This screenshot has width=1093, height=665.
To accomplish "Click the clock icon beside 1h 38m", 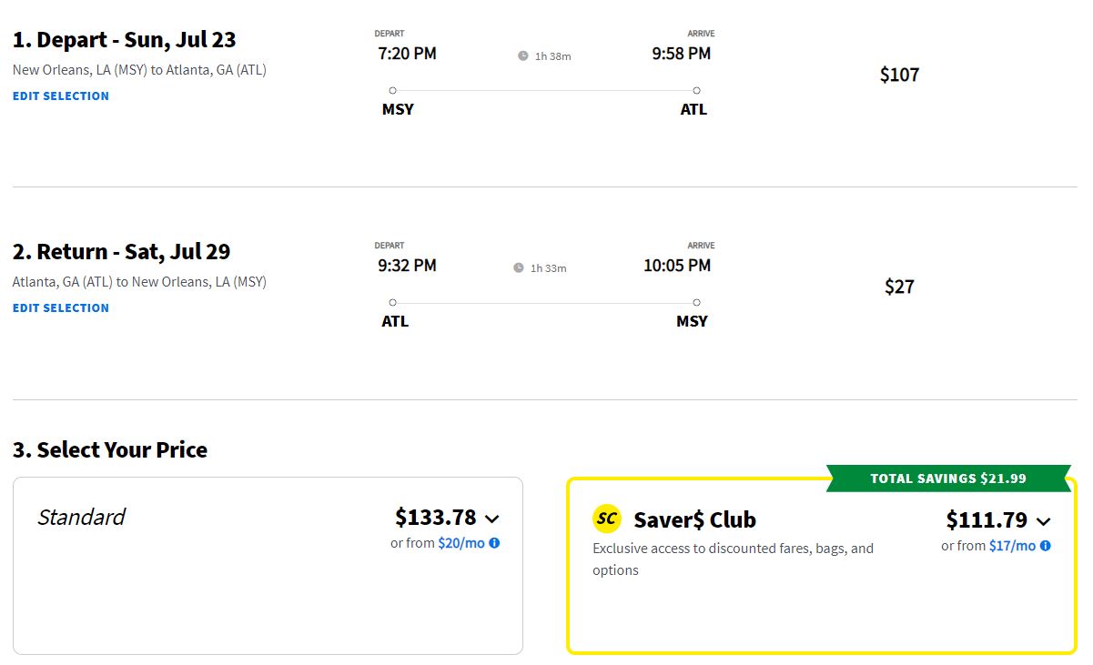I will 522,56.
